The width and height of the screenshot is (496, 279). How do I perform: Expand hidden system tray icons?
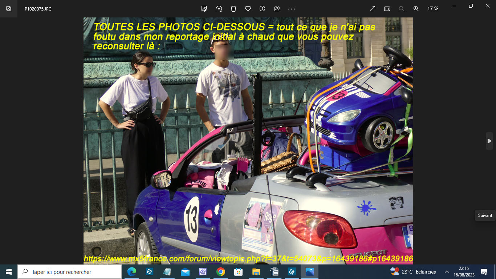point(447,272)
